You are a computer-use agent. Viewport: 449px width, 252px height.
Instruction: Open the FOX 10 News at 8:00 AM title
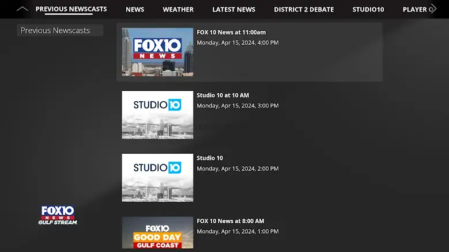click(230, 221)
